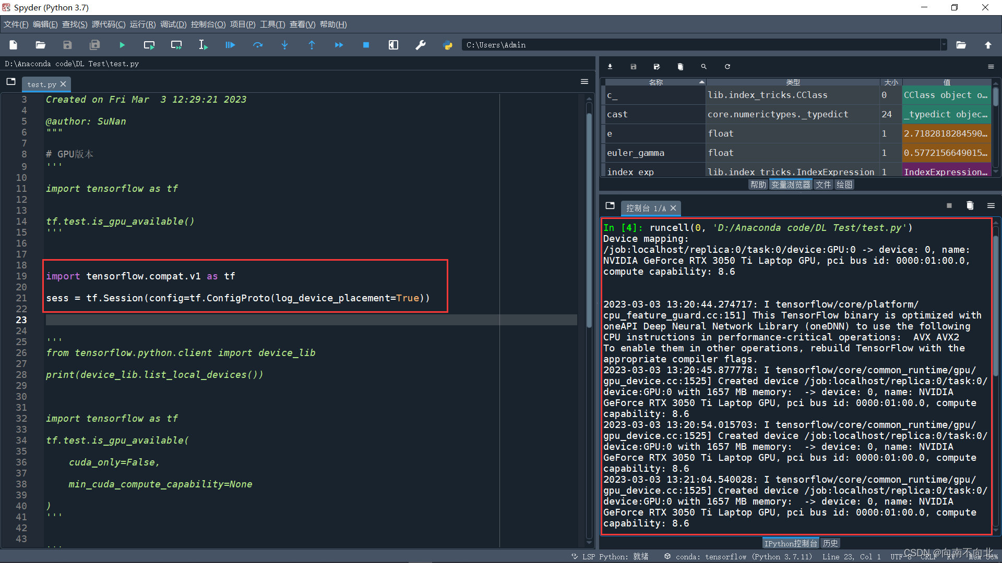Browse for a working directory

pos(961,45)
